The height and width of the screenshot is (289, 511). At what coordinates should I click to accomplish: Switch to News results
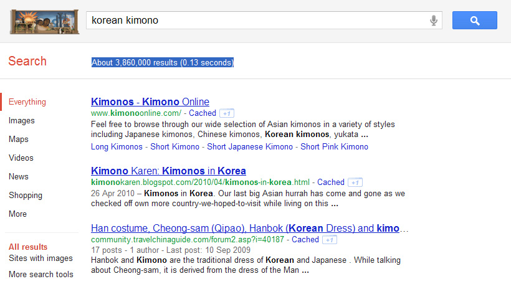point(19,176)
